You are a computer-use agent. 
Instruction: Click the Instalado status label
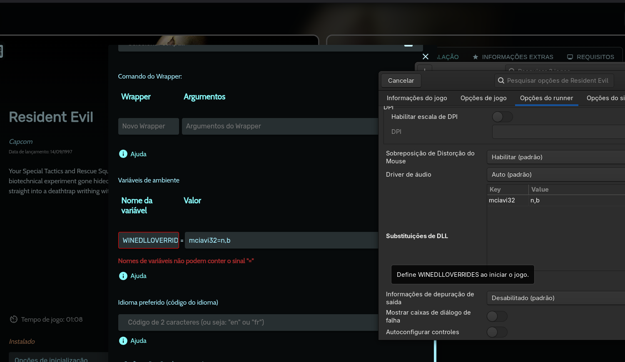(x=22, y=342)
